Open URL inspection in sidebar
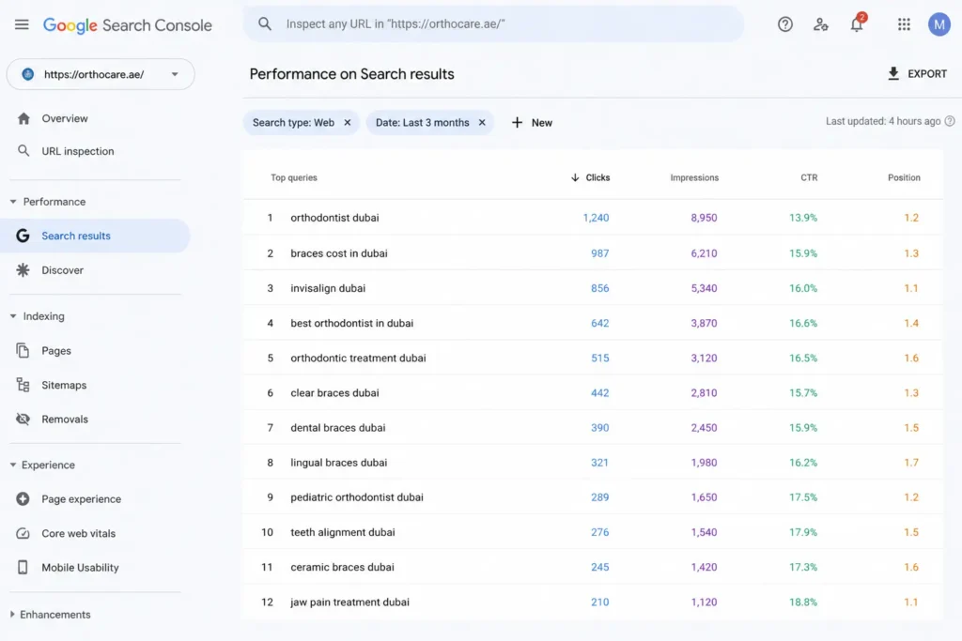 pyautogui.click(x=78, y=151)
